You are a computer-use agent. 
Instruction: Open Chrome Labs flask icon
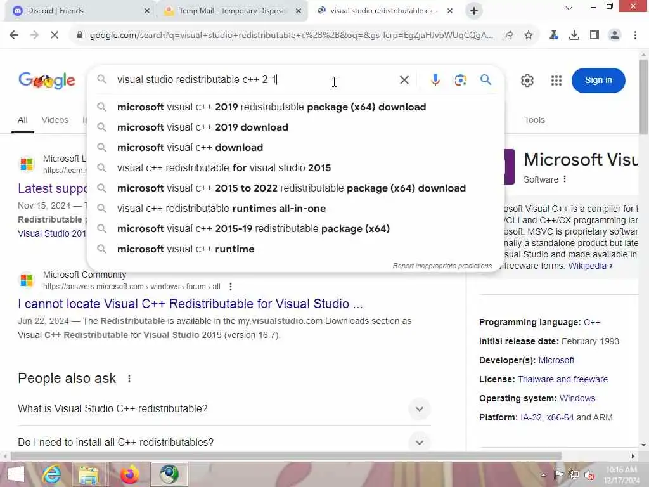pos(553,36)
